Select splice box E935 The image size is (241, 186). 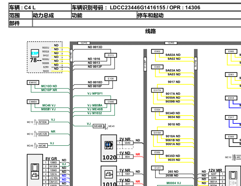(157, 153)
